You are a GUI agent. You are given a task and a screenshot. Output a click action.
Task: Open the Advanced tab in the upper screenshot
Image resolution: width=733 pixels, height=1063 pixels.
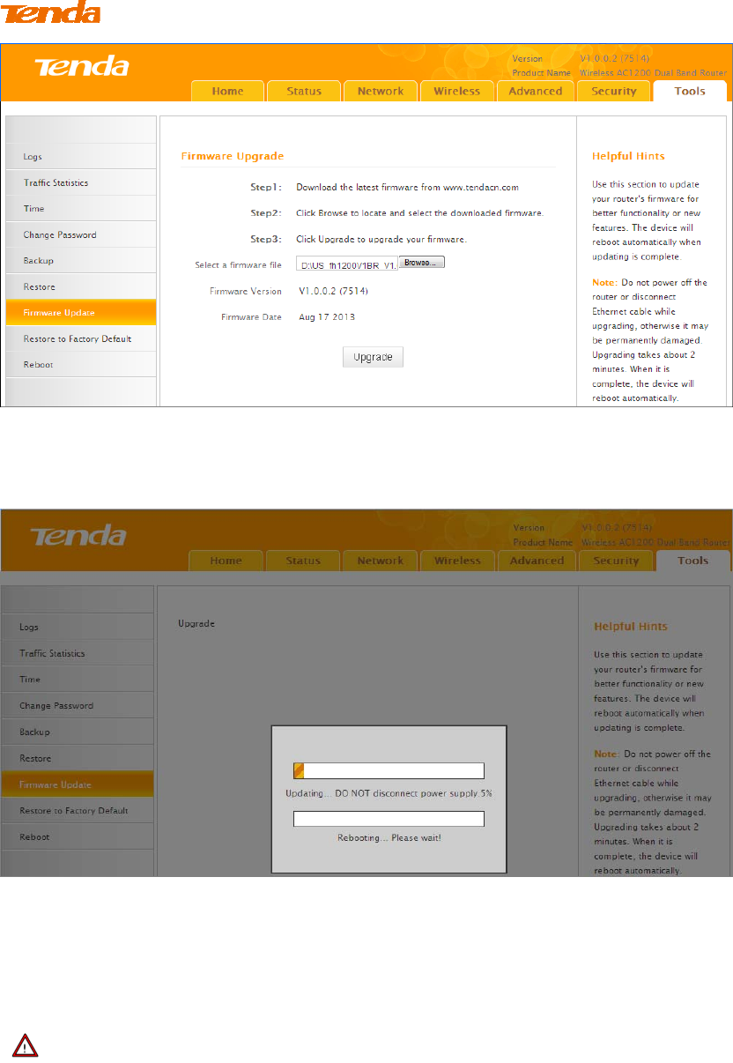tap(535, 92)
